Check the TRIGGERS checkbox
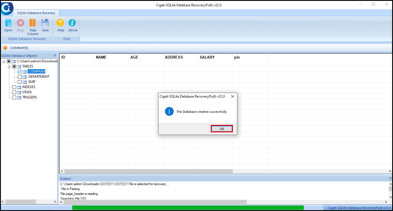The width and height of the screenshot is (393, 211). tap(14, 97)
